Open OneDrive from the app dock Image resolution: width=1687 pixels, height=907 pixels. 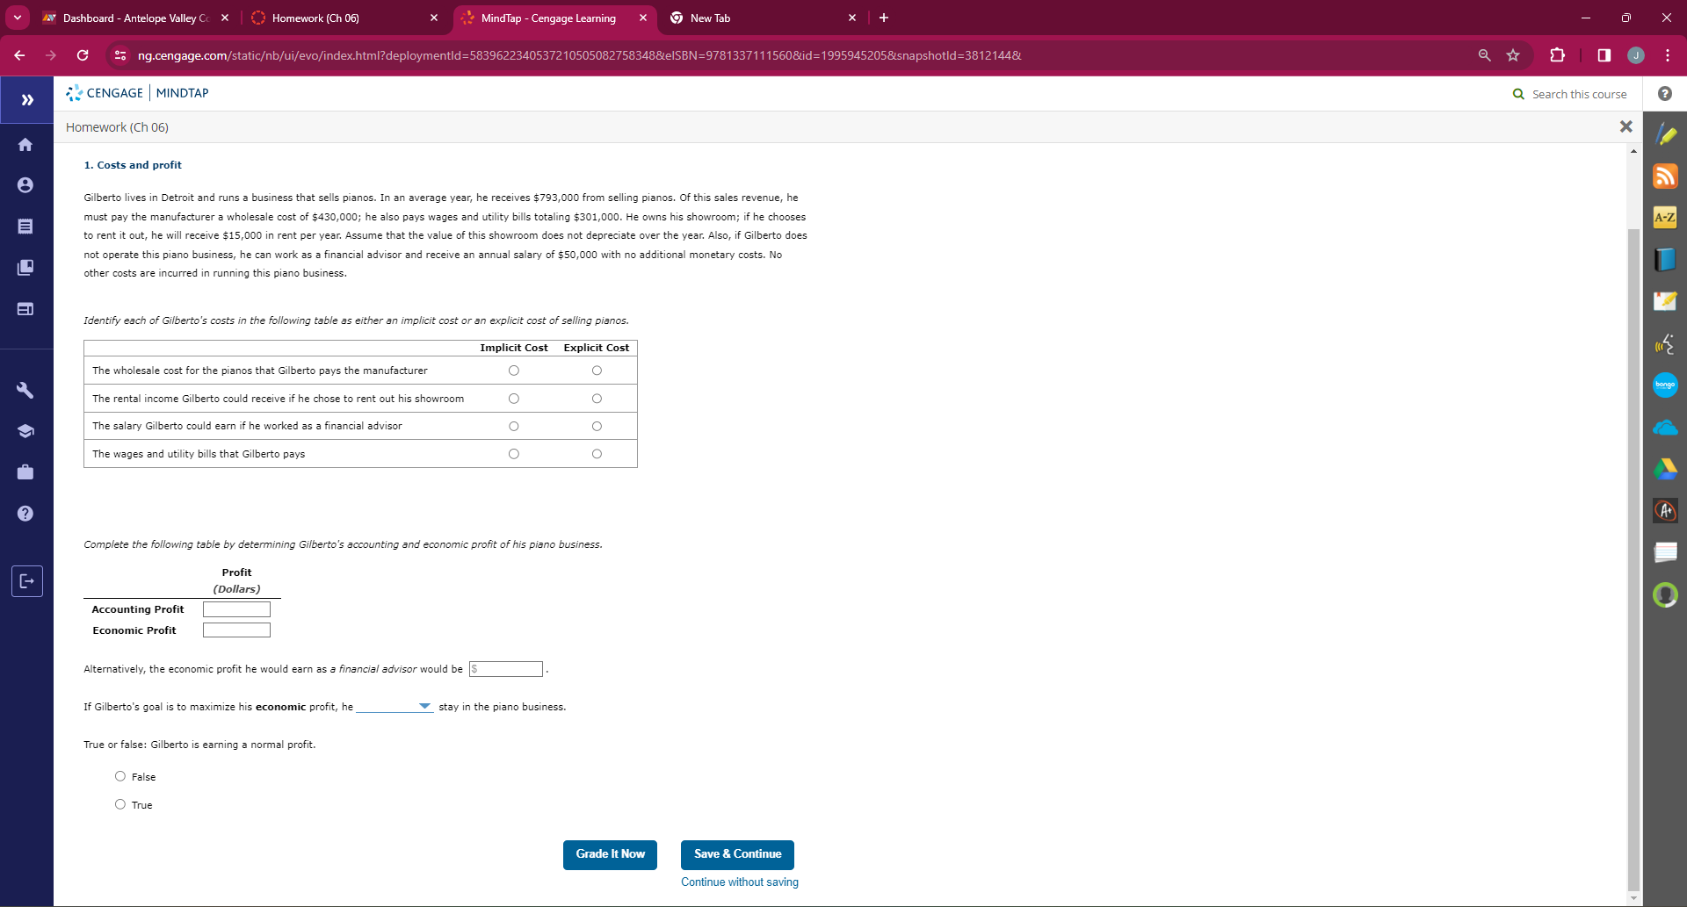click(1666, 428)
